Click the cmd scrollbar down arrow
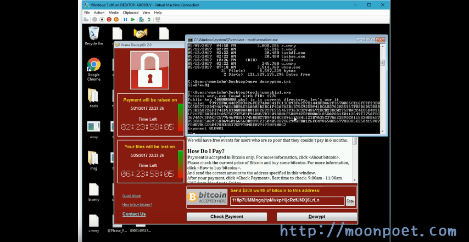This screenshot has height=242, width=469. coord(382,132)
